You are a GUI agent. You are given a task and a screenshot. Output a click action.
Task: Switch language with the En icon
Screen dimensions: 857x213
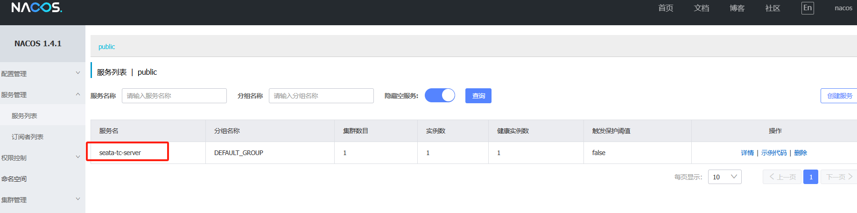click(807, 8)
